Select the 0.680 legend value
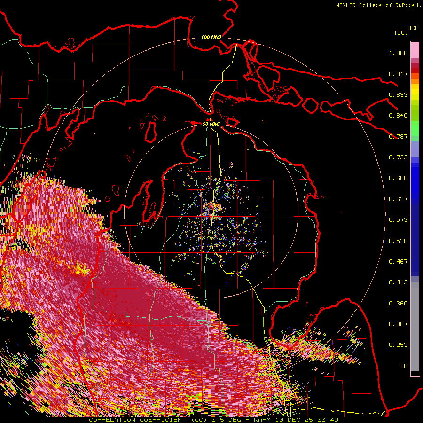This screenshot has width=423, height=423. pos(398,178)
